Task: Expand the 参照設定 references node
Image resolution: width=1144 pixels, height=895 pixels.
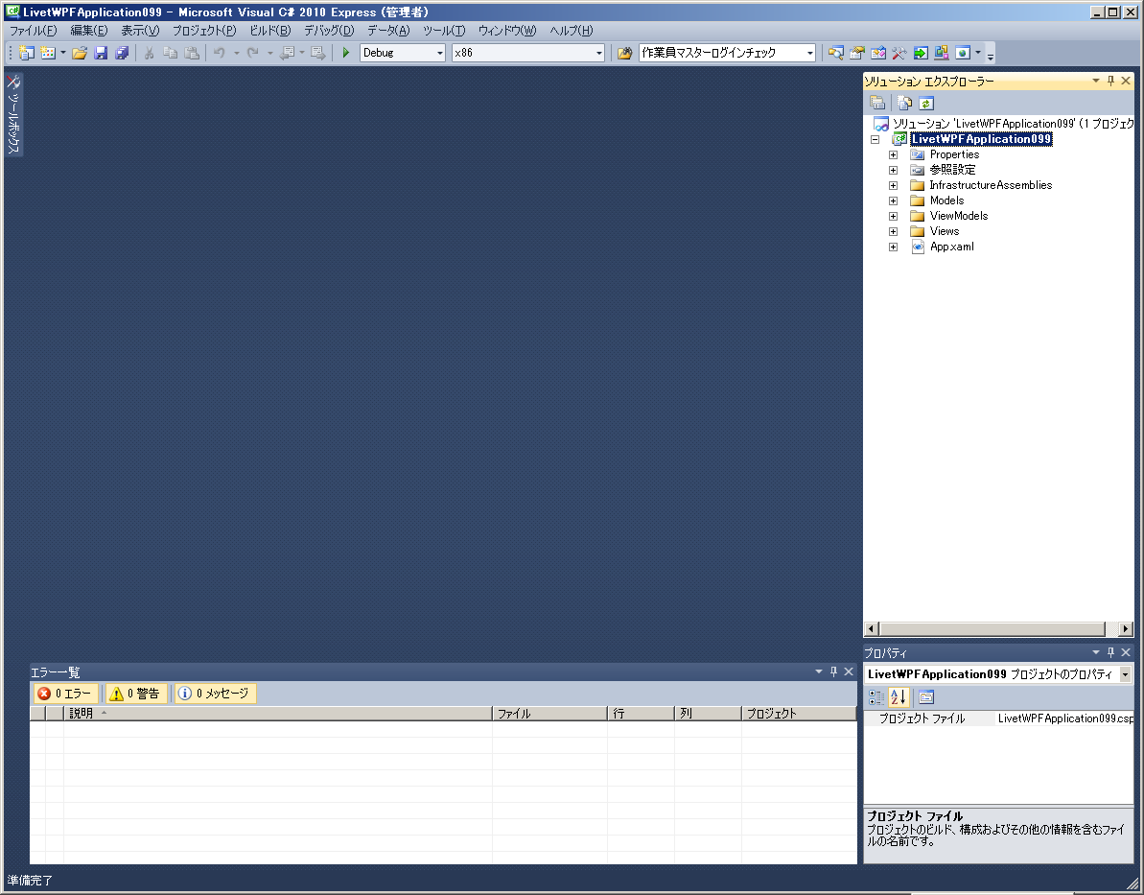Action: tap(893, 170)
